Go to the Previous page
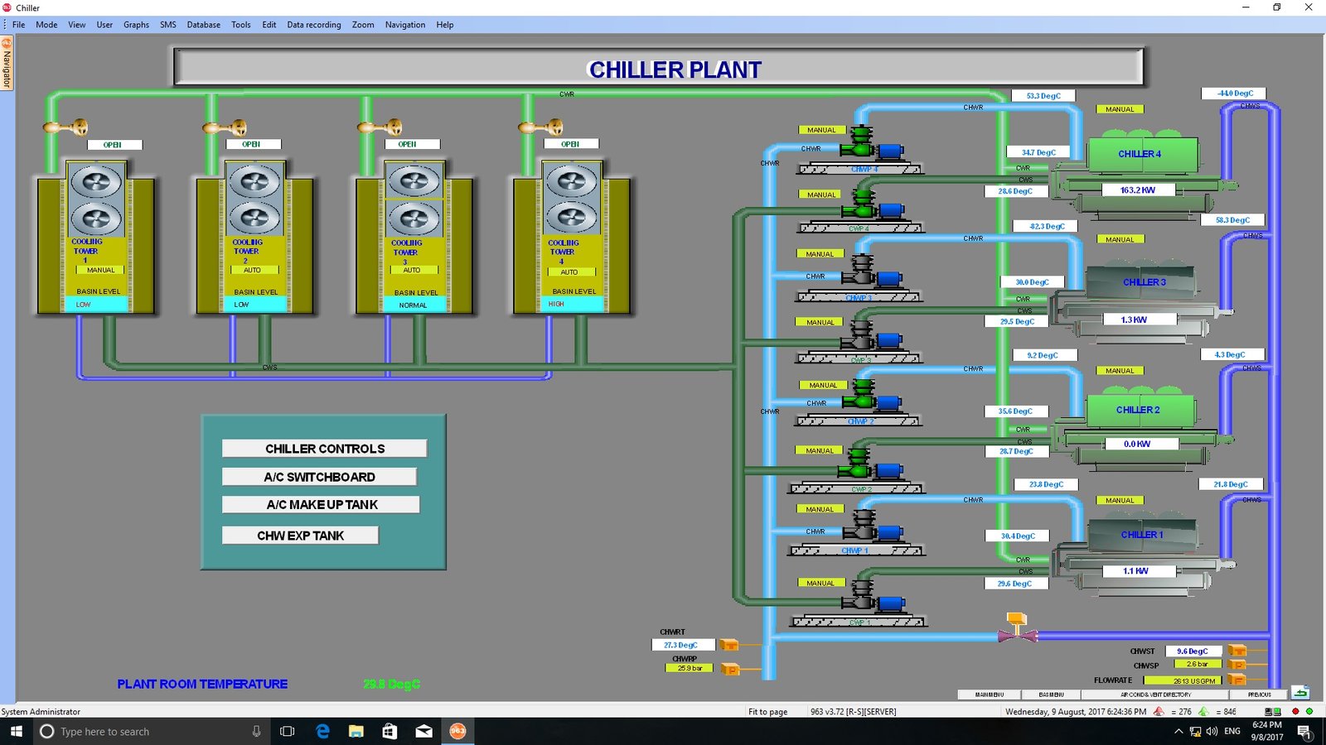This screenshot has height=745, width=1326. [1259, 695]
